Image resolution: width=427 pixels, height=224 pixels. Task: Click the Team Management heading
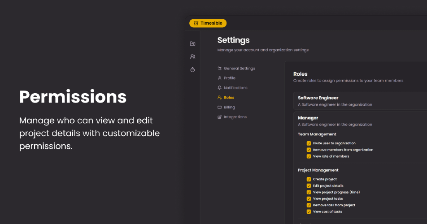(x=317, y=134)
